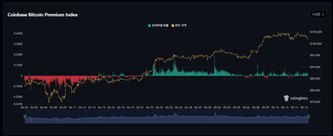Click the 05-10 date label
333x136 pixels.
click(275, 107)
